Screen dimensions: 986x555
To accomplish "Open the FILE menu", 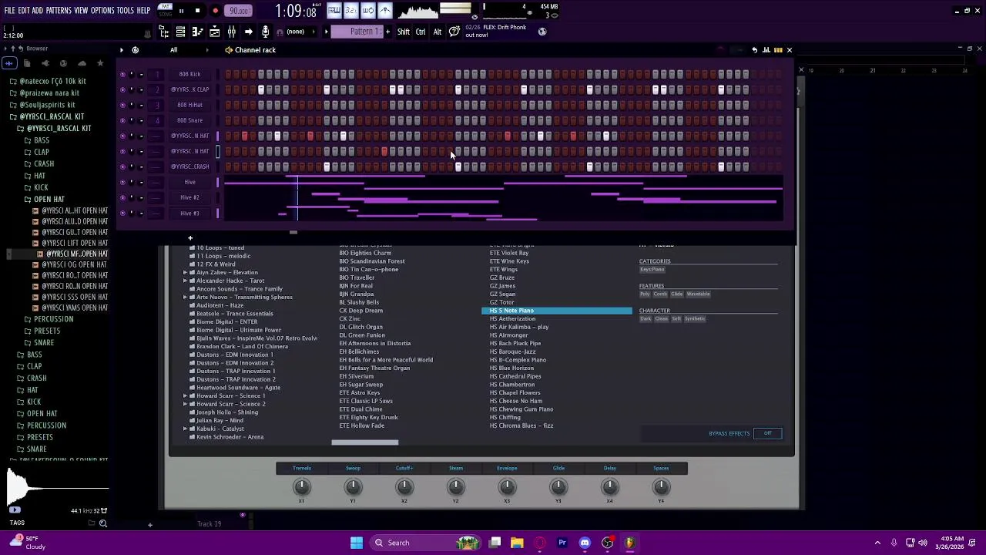I will pos(9,11).
